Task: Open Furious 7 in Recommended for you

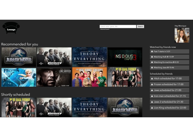Action: click(x=54, y=57)
